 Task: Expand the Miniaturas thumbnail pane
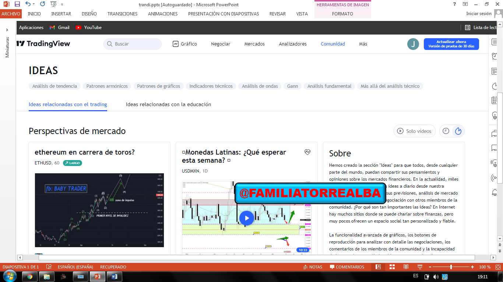click(x=7, y=30)
